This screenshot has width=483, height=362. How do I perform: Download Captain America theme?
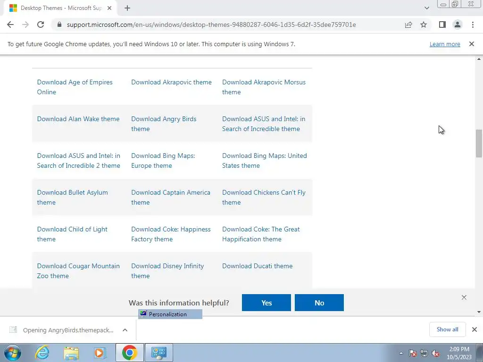171,197
